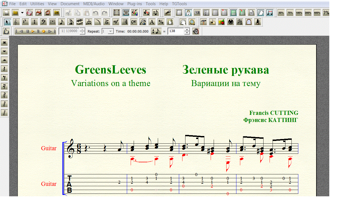Select the Page Layout tool
The height and width of the screenshot is (224, 349).
(170, 22)
